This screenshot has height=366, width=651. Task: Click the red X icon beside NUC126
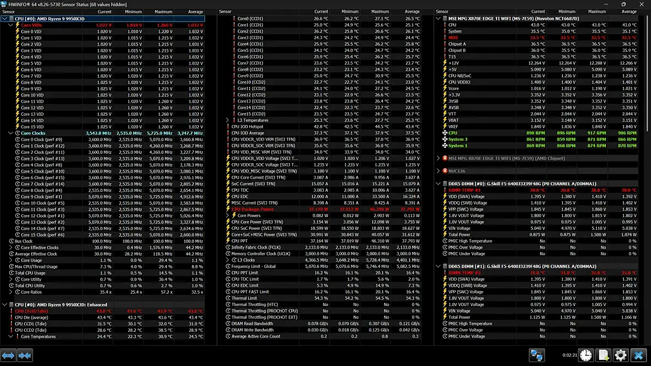click(445, 171)
